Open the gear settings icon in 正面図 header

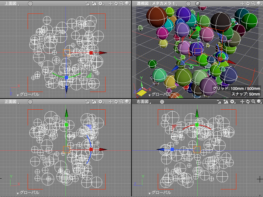(x=101, y=102)
